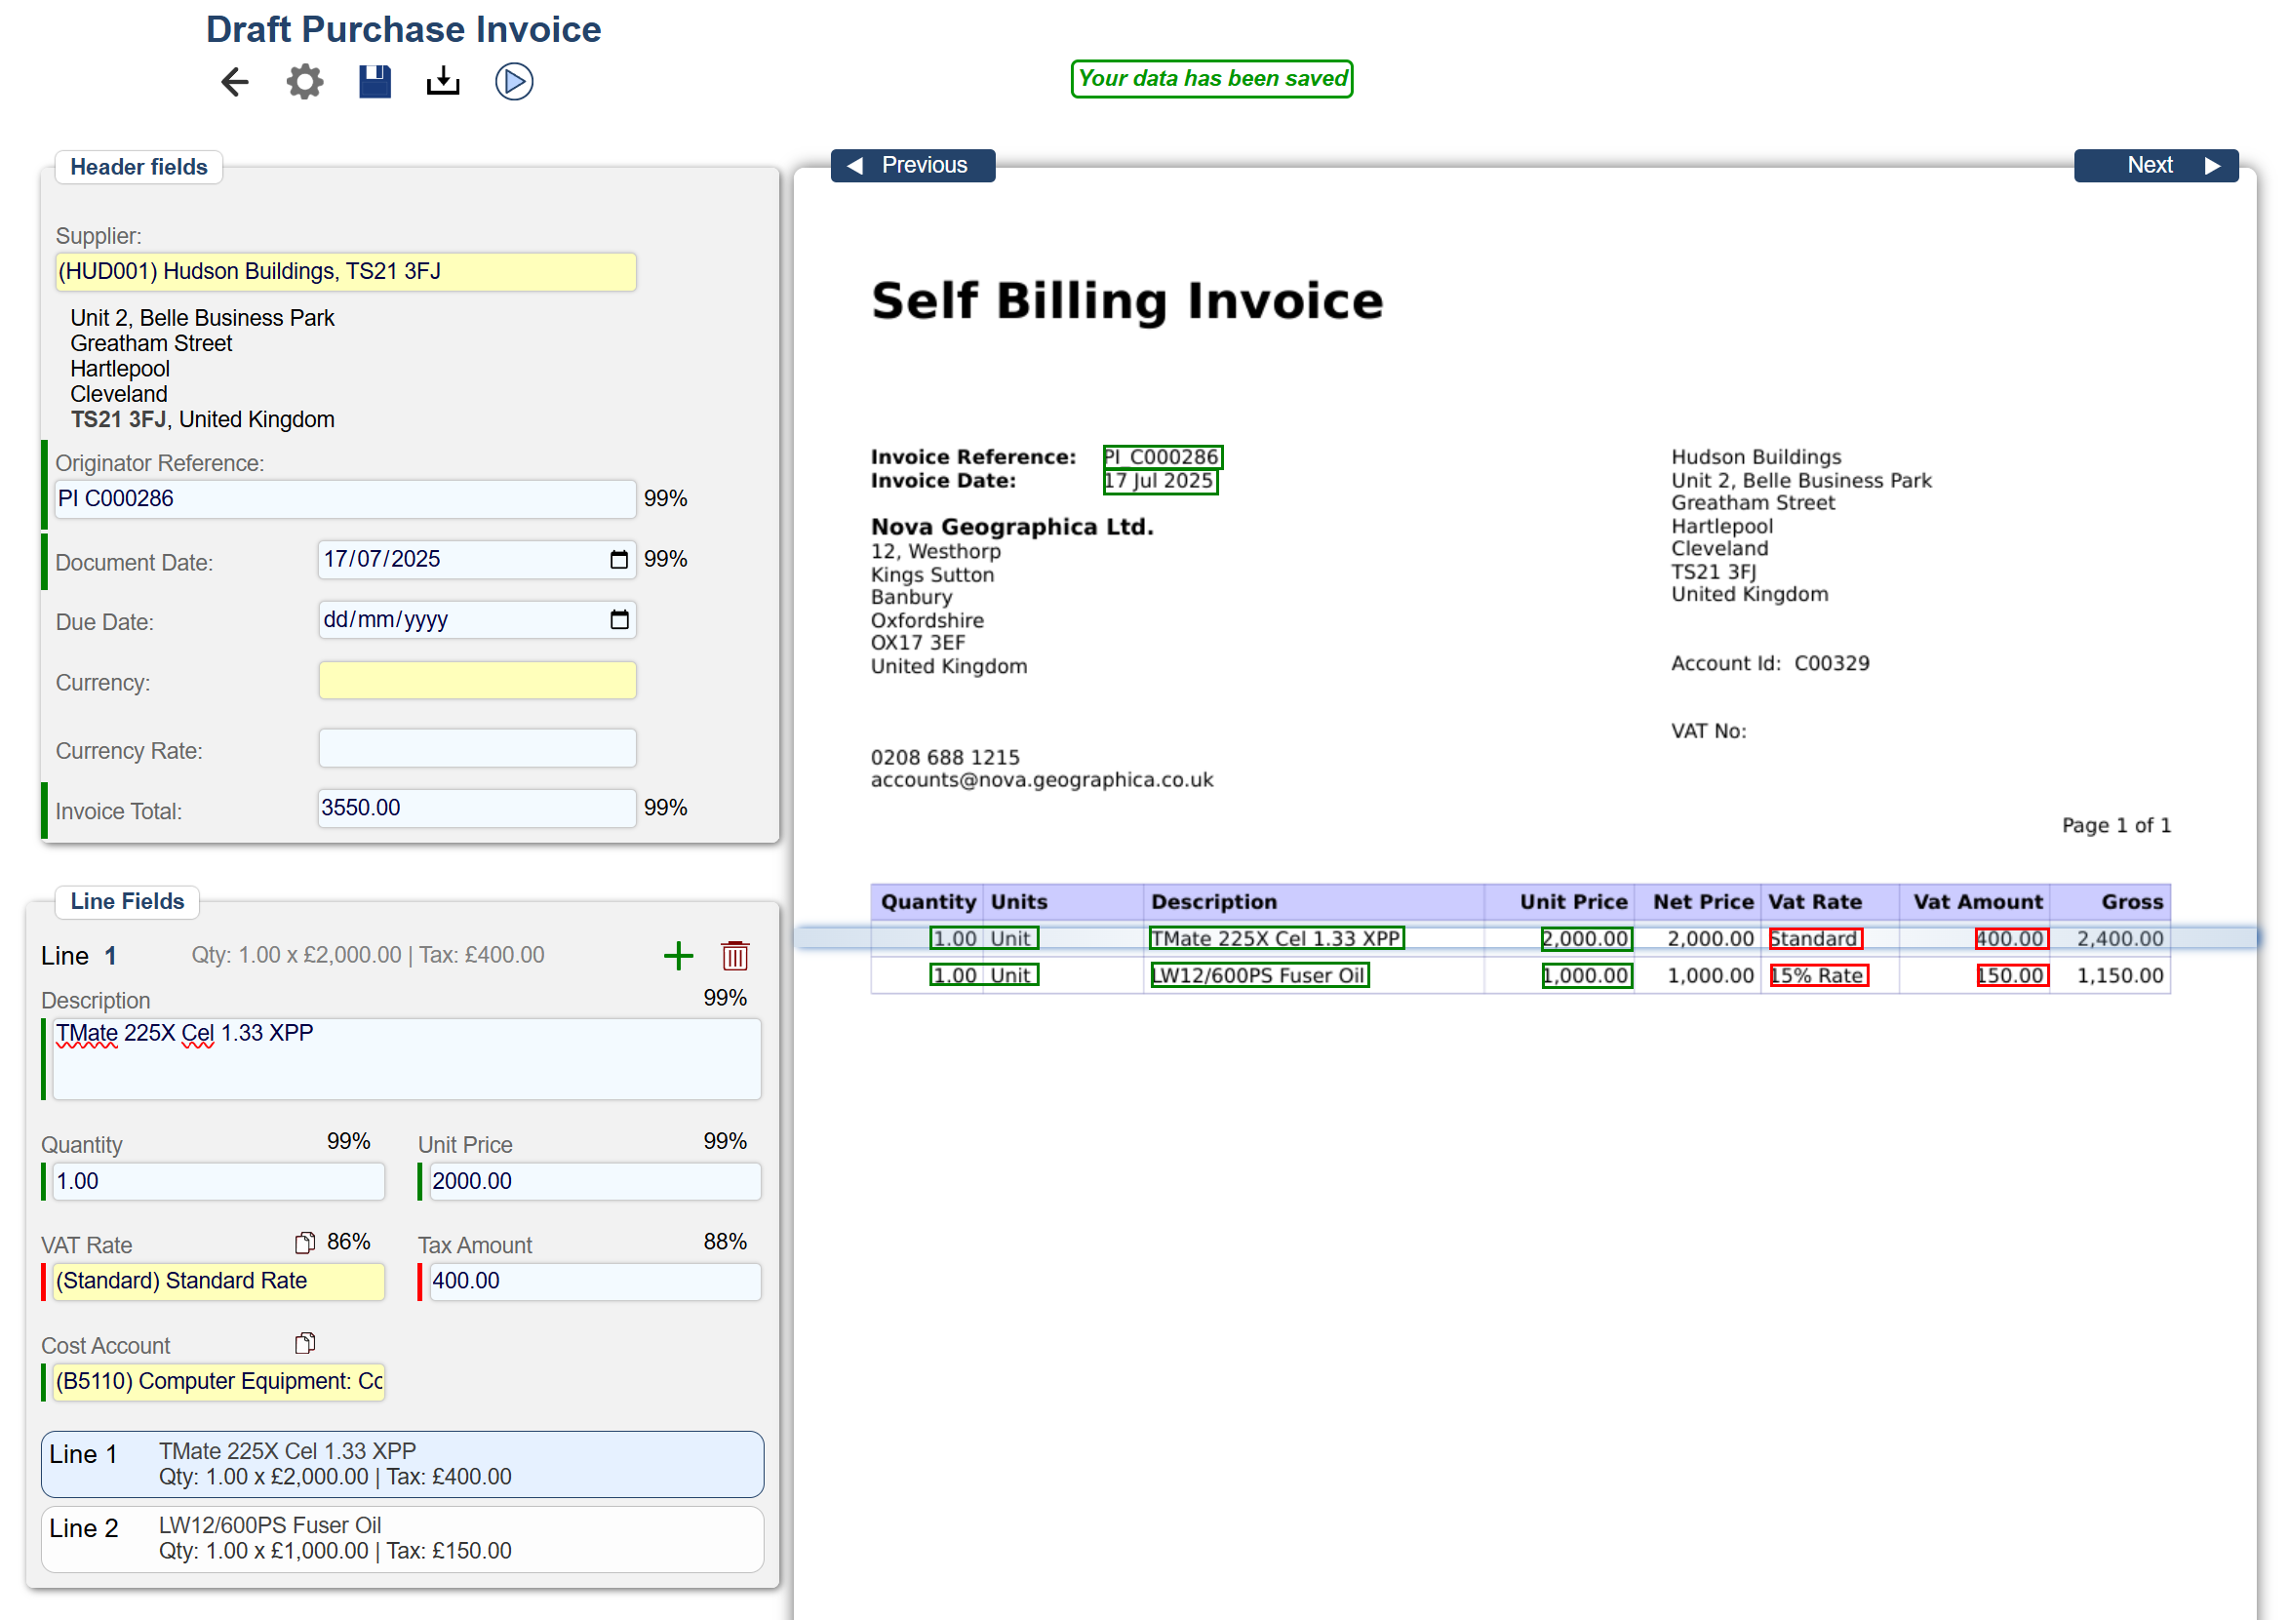This screenshot has height=1620, width=2289.
Task: Click the red-boxed 15% Rate on invoice
Action: [1818, 975]
